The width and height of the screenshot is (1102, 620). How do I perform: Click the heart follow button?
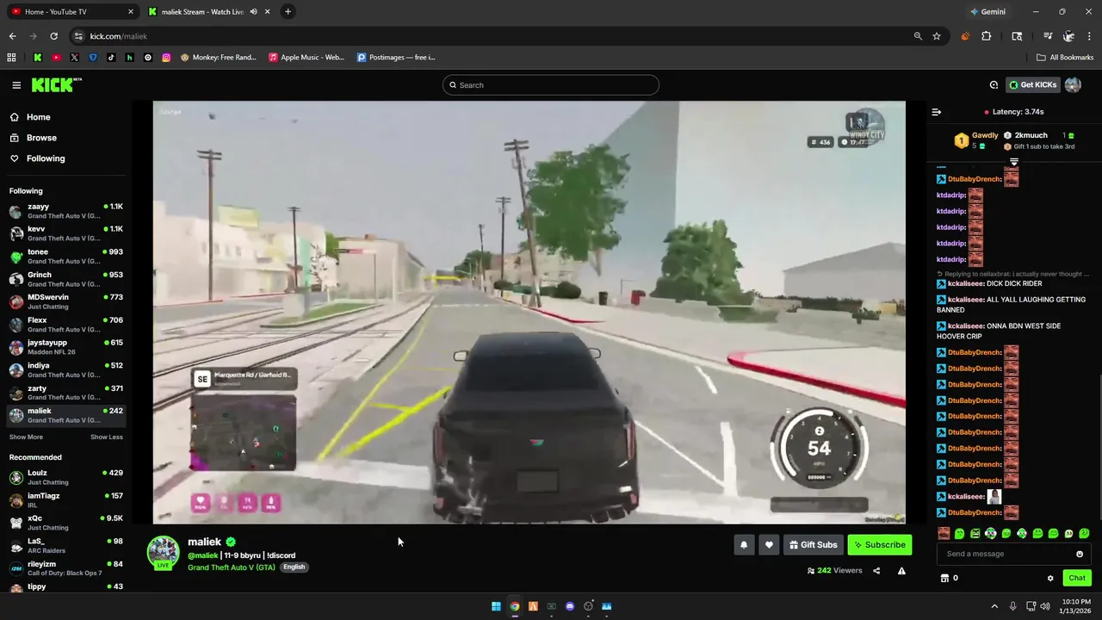pos(769,545)
